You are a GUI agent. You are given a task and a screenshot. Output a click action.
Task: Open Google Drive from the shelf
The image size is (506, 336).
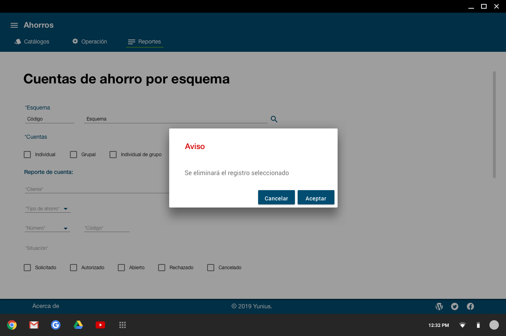(x=78, y=325)
